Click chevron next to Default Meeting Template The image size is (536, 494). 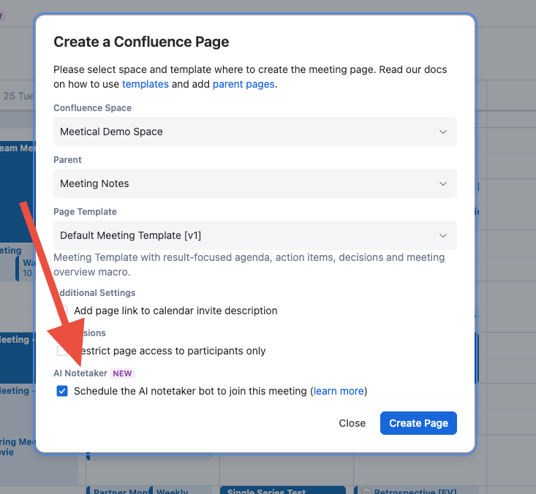coord(443,236)
